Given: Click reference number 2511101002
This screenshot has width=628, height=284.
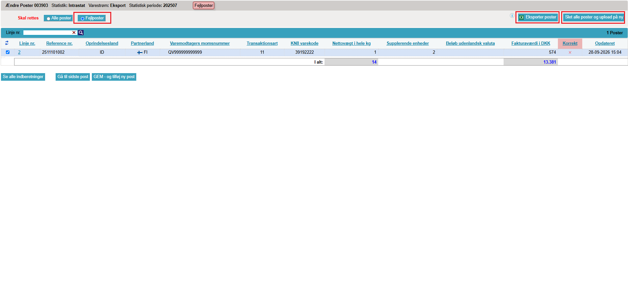Looking at the screenshot, I should tap(53, 52).
